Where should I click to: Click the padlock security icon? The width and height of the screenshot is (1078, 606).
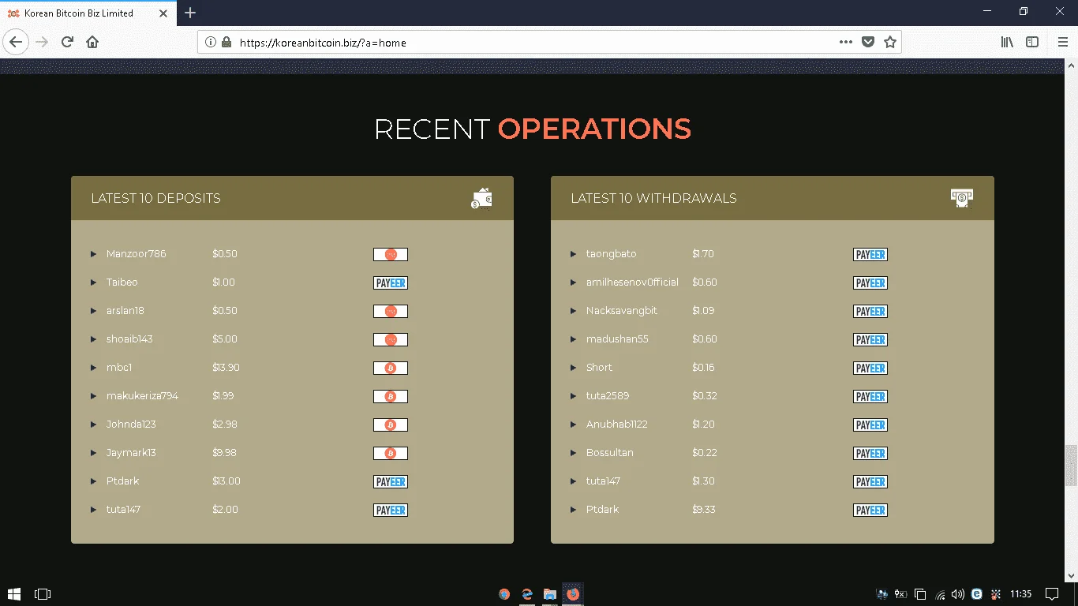pyautogui.click(x=226, y=43)
